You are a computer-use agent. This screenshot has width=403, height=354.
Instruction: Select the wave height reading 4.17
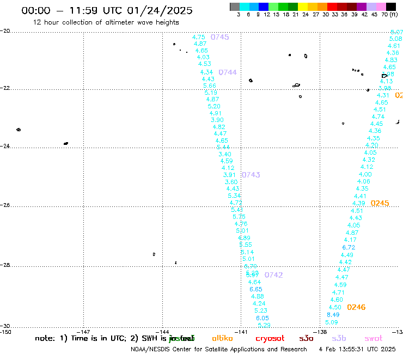pos(350,240)
